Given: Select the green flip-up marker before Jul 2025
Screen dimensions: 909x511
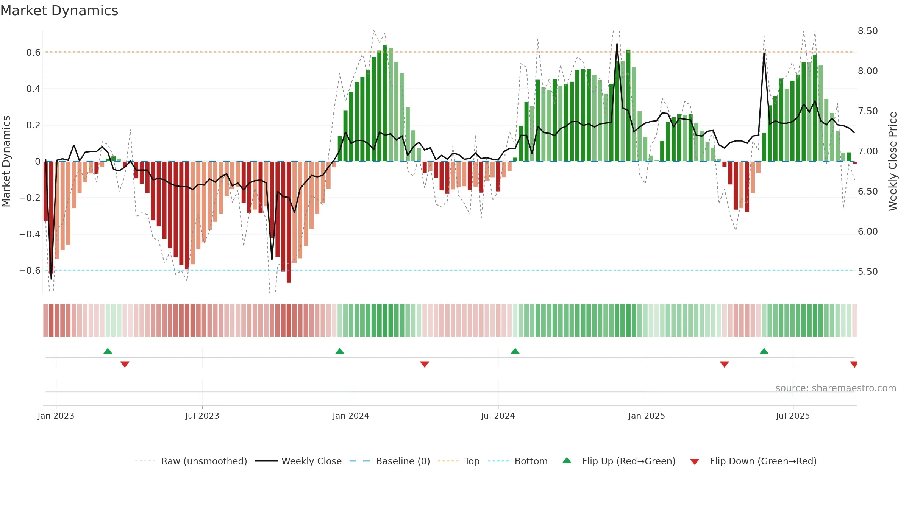Looking at the screenshot, I should [x=764, y=351].
